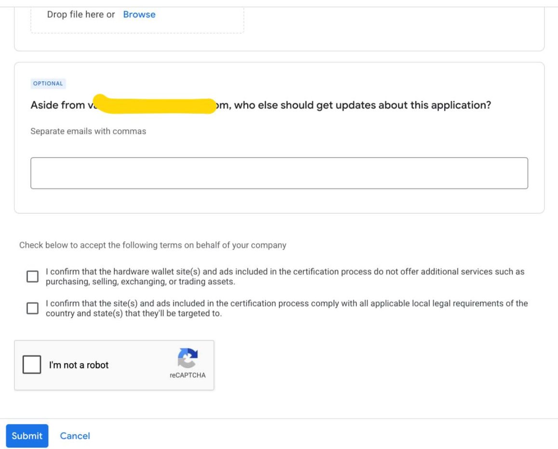
Task: Click the "I'm not a robot" label
Action: click(x=79, y=365)
